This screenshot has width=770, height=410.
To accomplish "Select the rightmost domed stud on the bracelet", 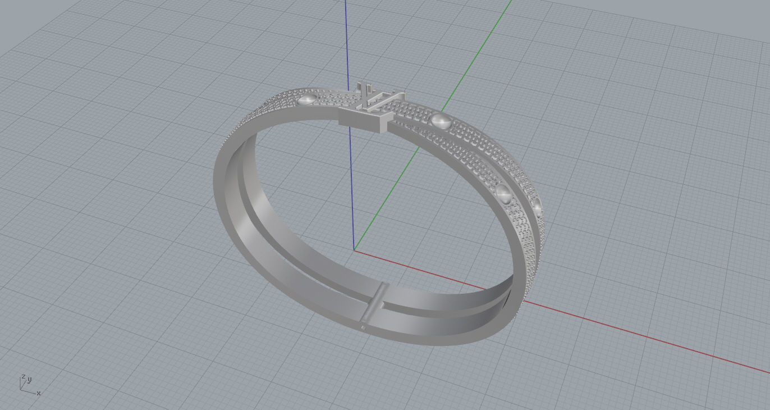I will pyautogui.click(x=537, y=207).
